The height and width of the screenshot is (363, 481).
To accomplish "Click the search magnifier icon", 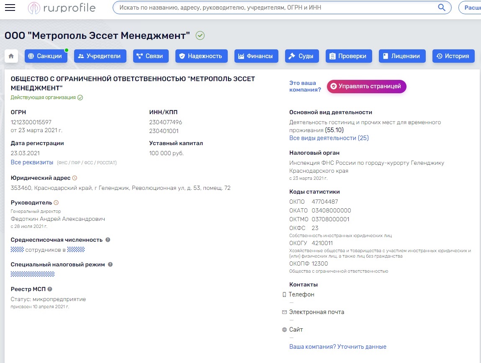I will coord(441,8).
